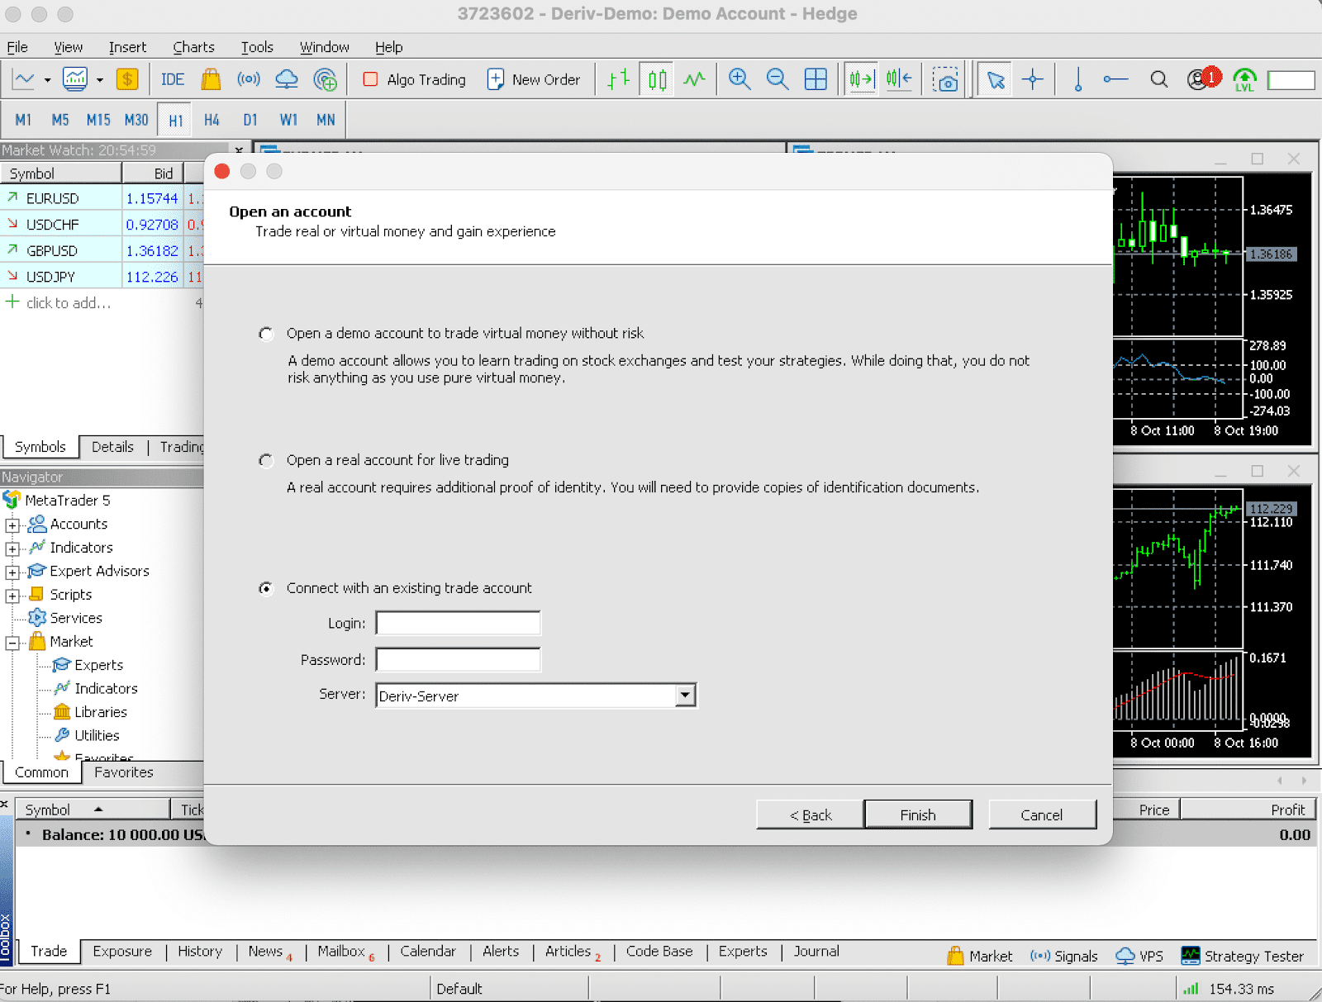Click the Finish button
The width and height of the screenshot is (1322, 1002).
pyautogui.click(x=917, y=814)
